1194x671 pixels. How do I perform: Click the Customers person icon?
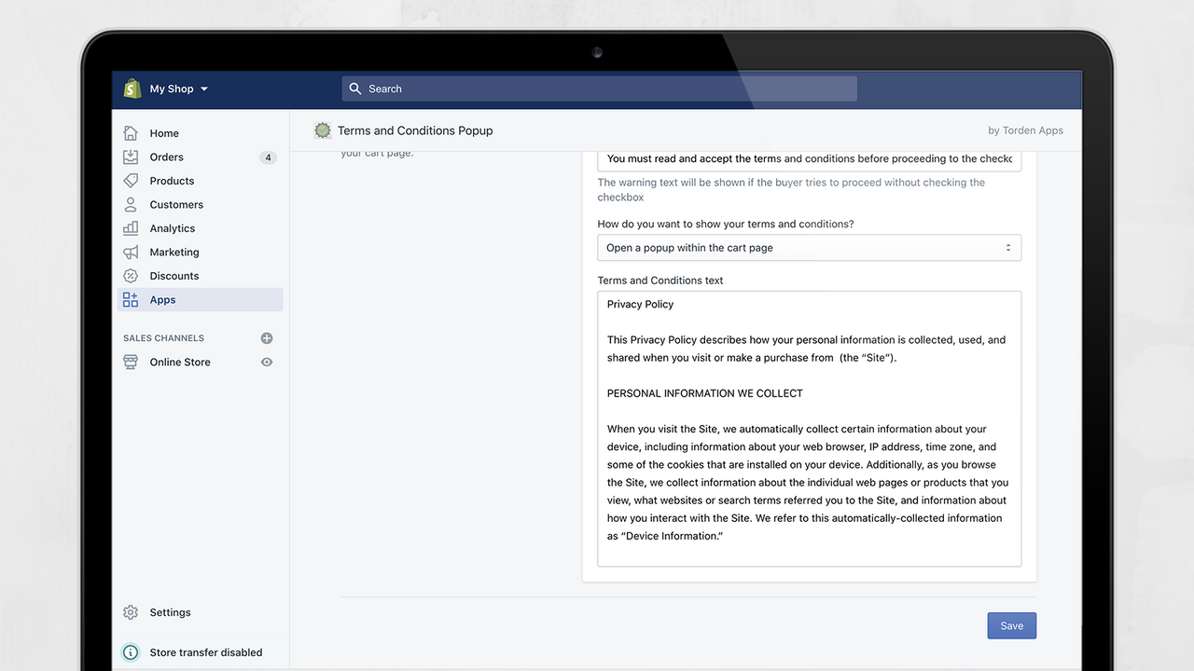[131, 204]
